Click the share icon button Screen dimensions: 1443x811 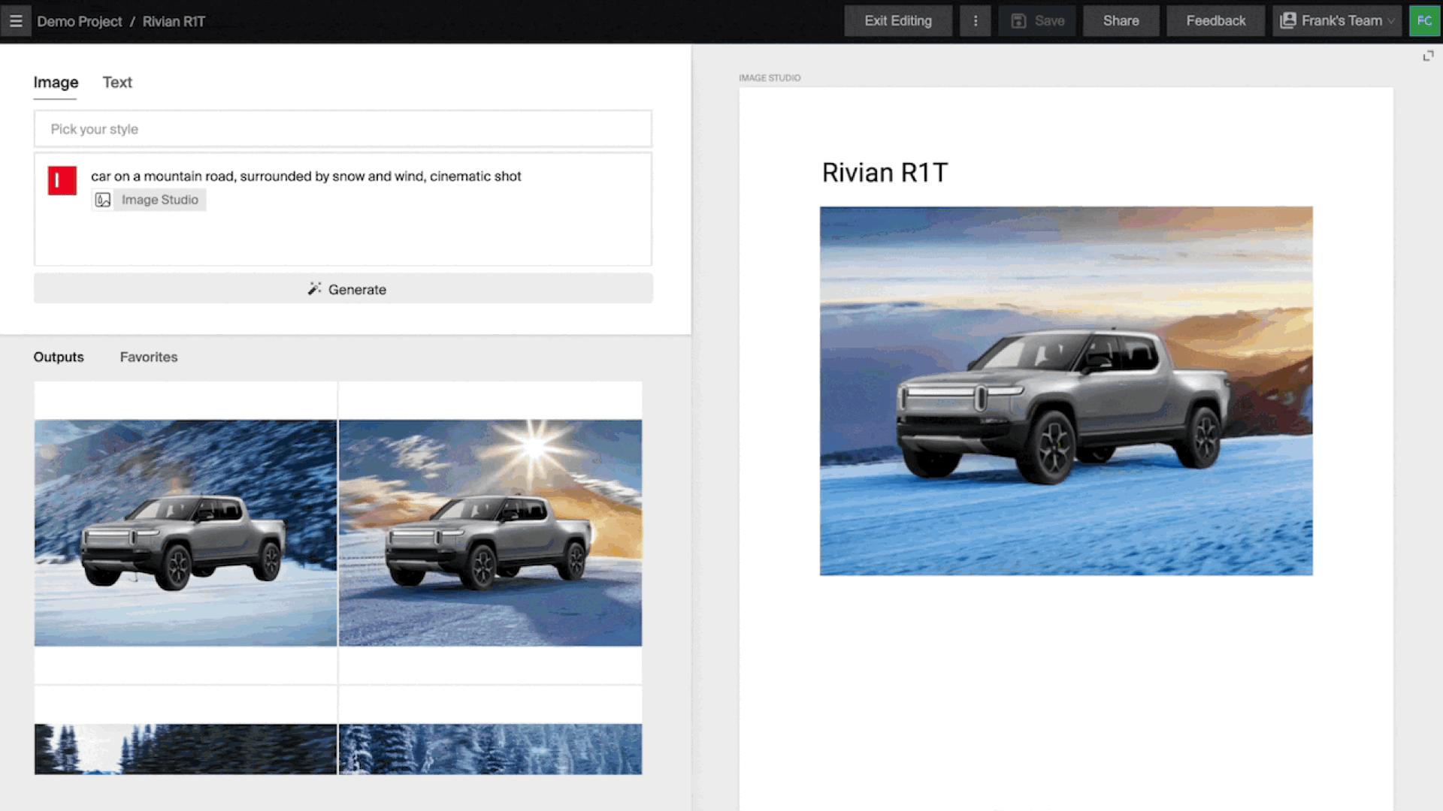tap(1121, 21)
